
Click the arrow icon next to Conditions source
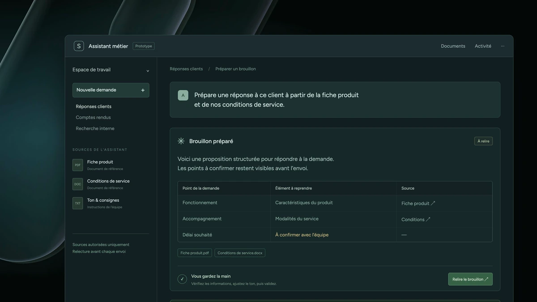428,219
